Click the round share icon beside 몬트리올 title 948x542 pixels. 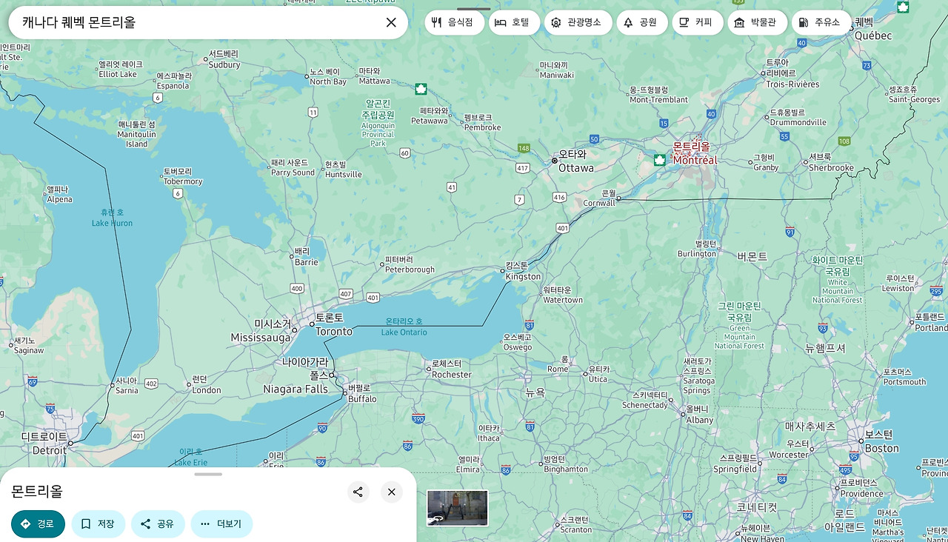pos(358,492)
